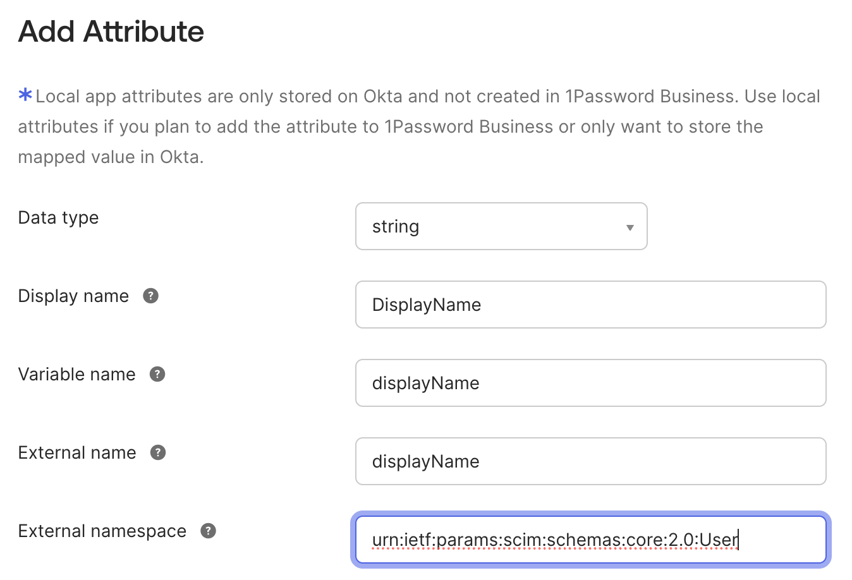View the External name help icon
Image resolution: width=852 pixels, height=580 pixels.
[158, 452]
